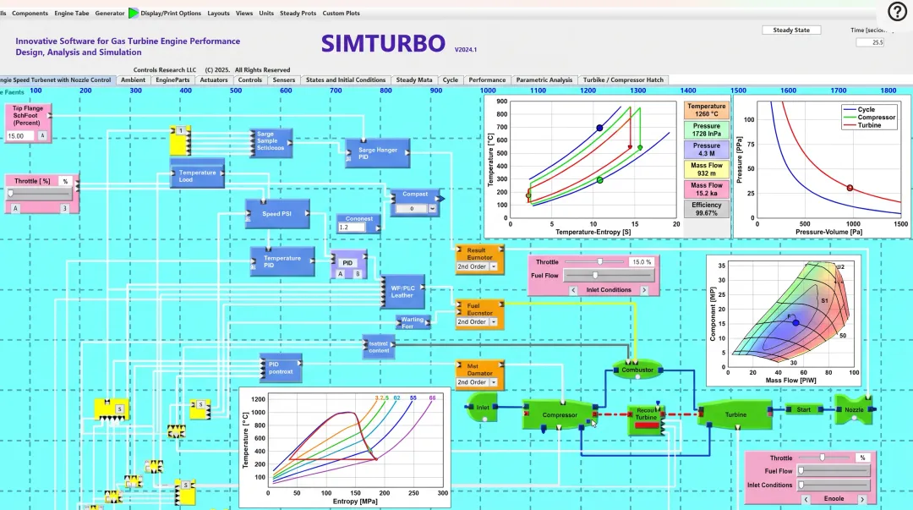This screenshot has width=913, height=510.
Task: Click the Inlet Conditions button
Action: click(609, 290)
